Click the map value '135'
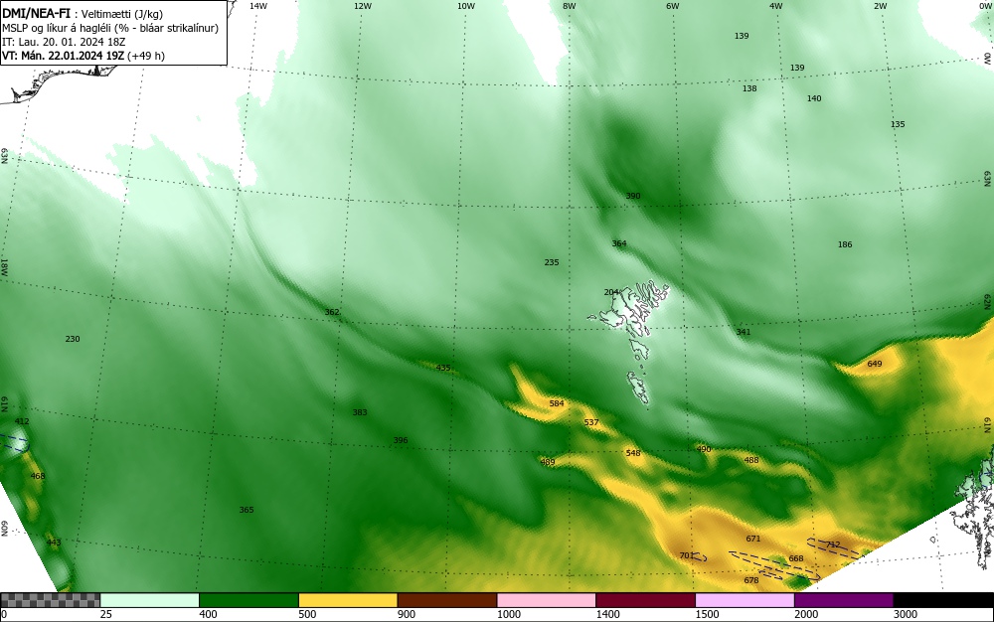The image size is (994, 622). (x=898, y=124)
